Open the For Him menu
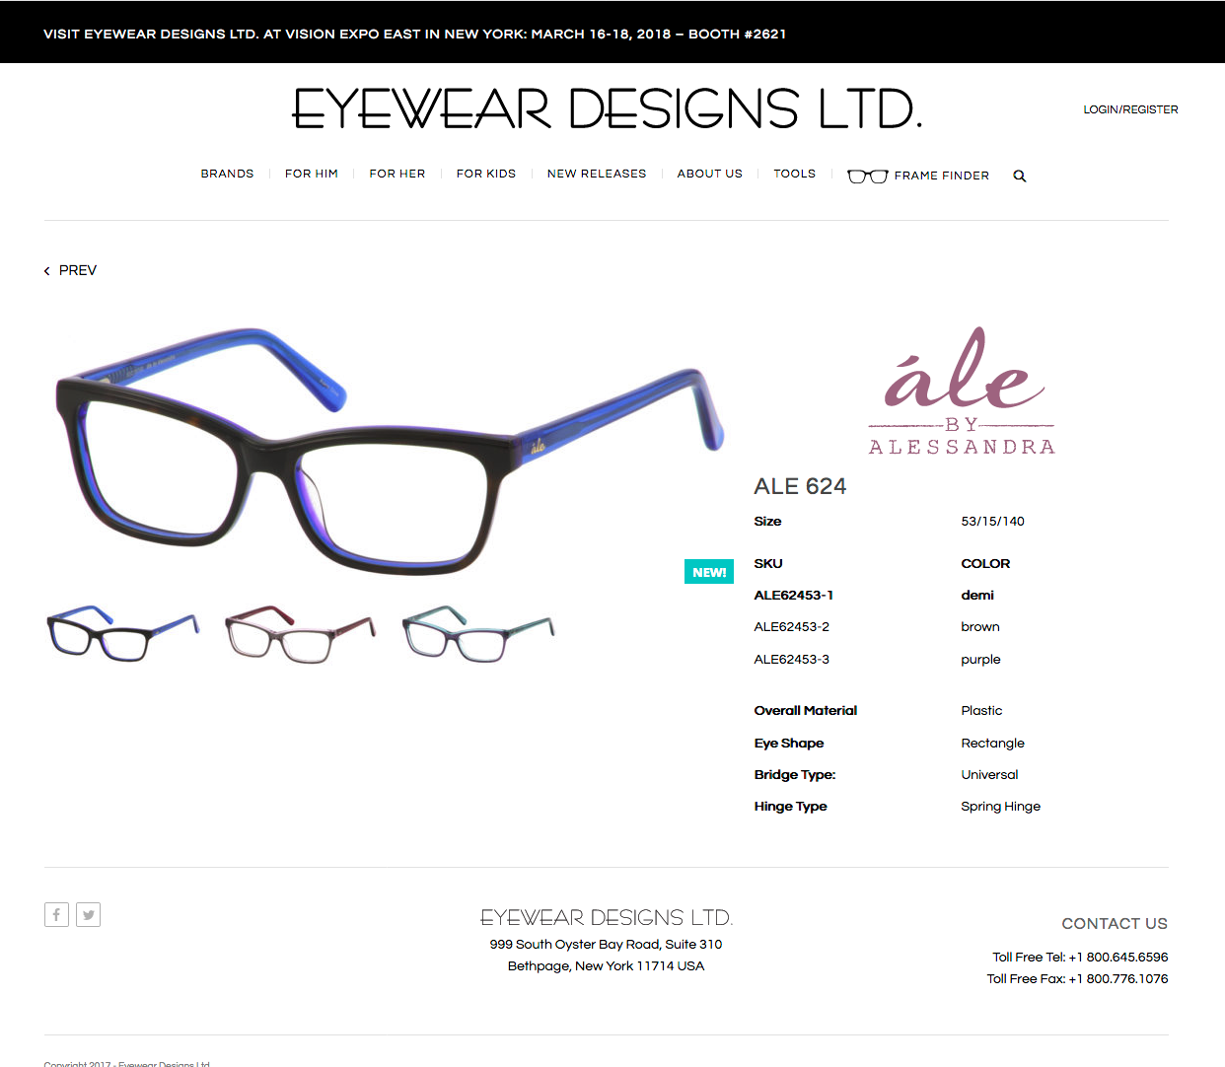This screenshot has height=1067, width=1225. click(x=312, y=174)
